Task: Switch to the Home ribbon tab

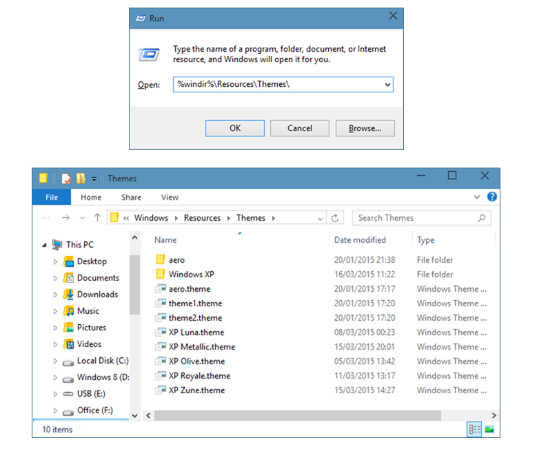Action: click(x=91, y=197)
